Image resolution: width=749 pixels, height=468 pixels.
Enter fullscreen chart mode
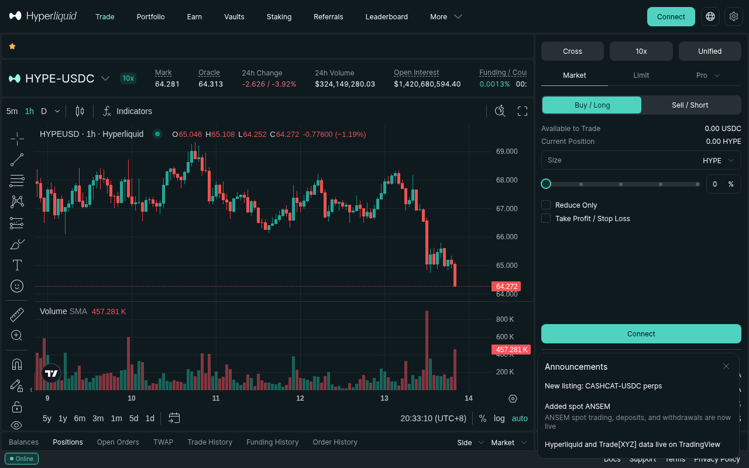(523, 111)
